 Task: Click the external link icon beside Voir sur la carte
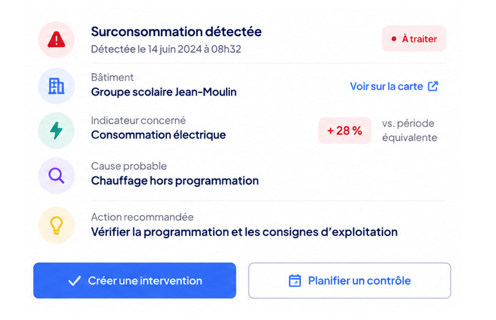point(433,86)
